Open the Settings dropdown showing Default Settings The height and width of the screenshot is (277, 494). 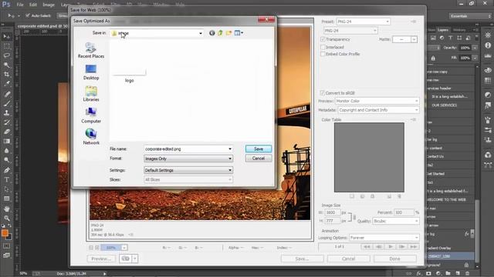[188, 170]
